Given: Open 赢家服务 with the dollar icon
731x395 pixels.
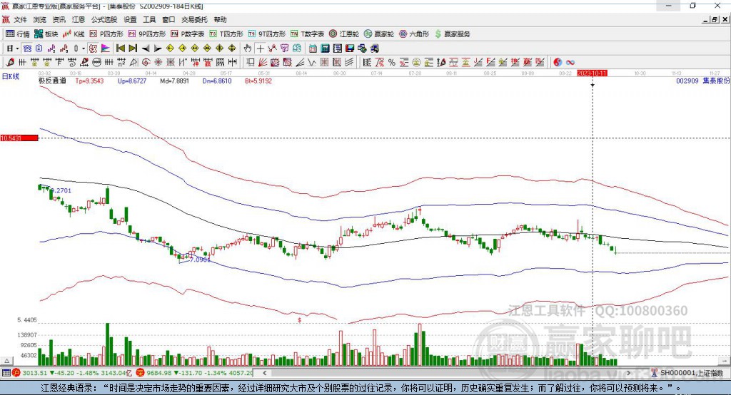Looking at the screenshot, I should coord(452,34).
